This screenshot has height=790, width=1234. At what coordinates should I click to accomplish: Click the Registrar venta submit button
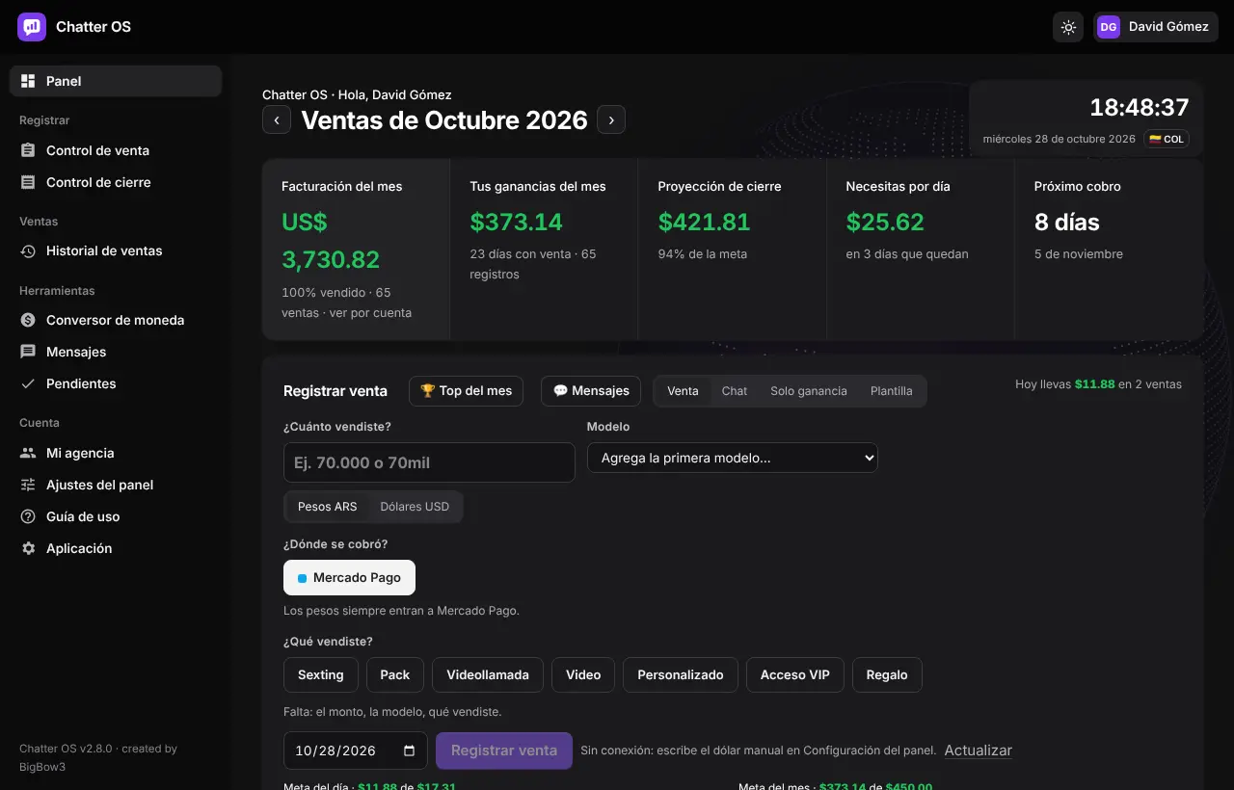point(504,750)
